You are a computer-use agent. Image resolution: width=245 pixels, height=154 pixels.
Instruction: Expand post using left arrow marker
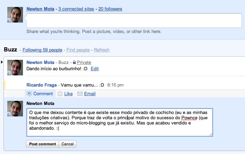tap(2, 62)
